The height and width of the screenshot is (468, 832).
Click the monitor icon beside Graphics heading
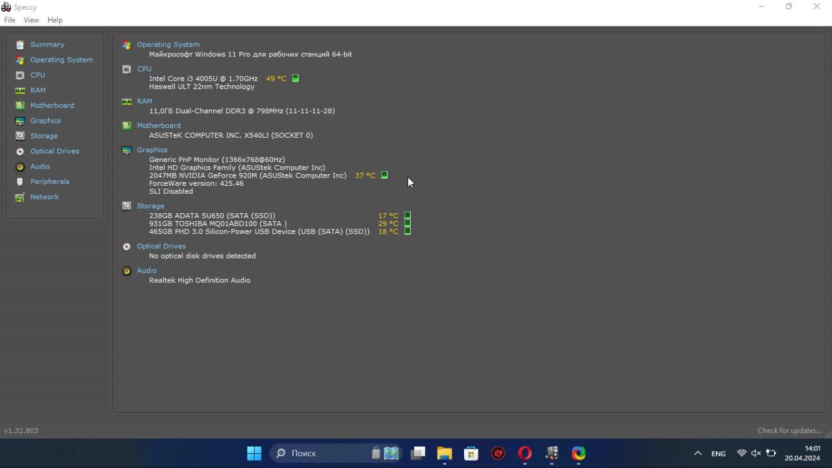[126, 149]
